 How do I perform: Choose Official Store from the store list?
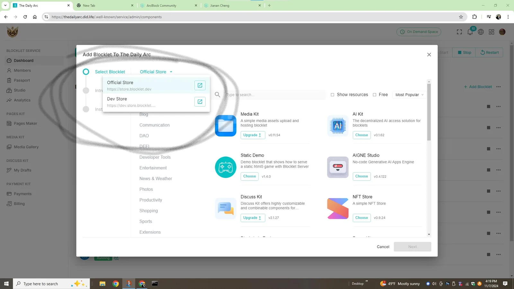point(156,85)
